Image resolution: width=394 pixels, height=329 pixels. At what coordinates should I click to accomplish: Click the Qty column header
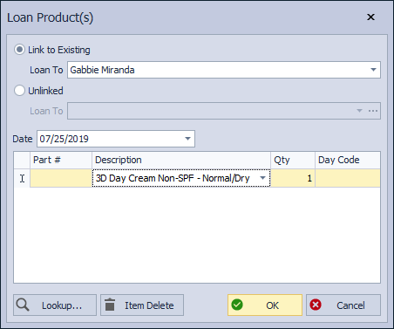[293, 160]
